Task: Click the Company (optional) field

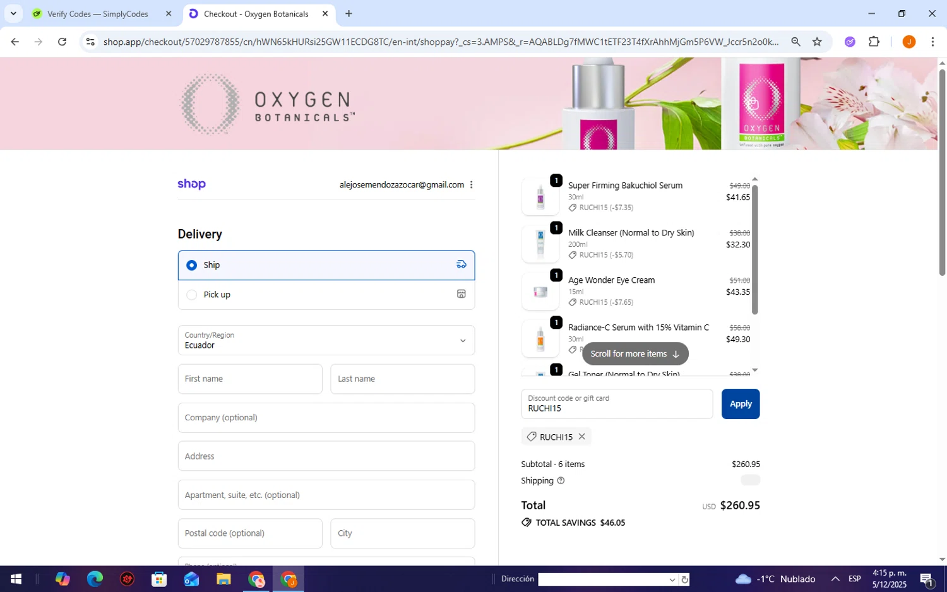Action: pyautogui.click(x=326, y=418)
